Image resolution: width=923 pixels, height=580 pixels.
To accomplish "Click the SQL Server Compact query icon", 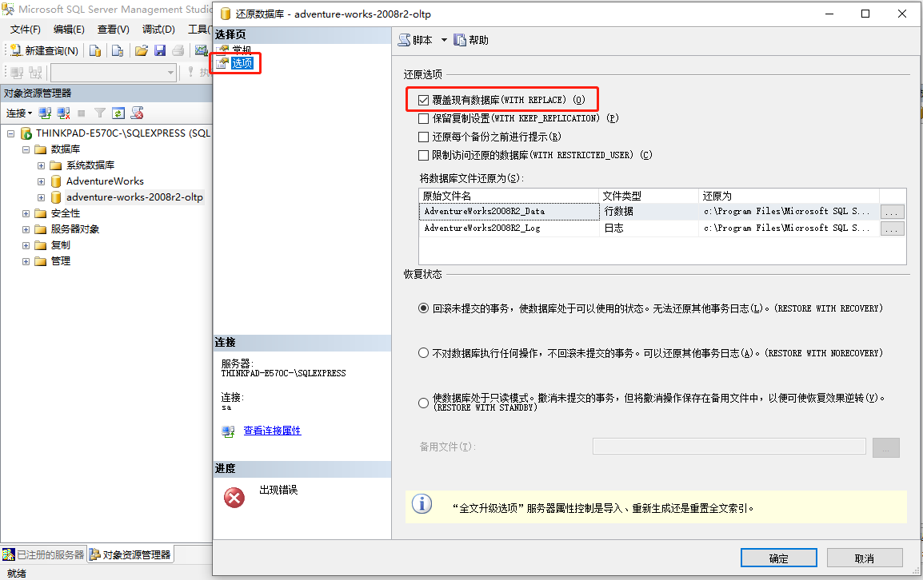I will point(117,50).
